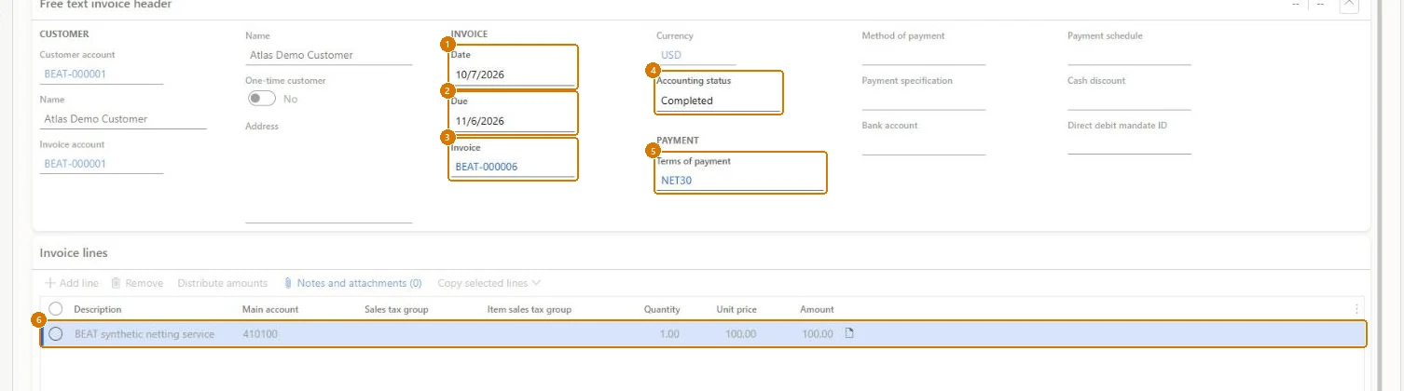Open the Terms of payment NET30 field
This screenshot has height=391, width=1404.
point(740,181)
